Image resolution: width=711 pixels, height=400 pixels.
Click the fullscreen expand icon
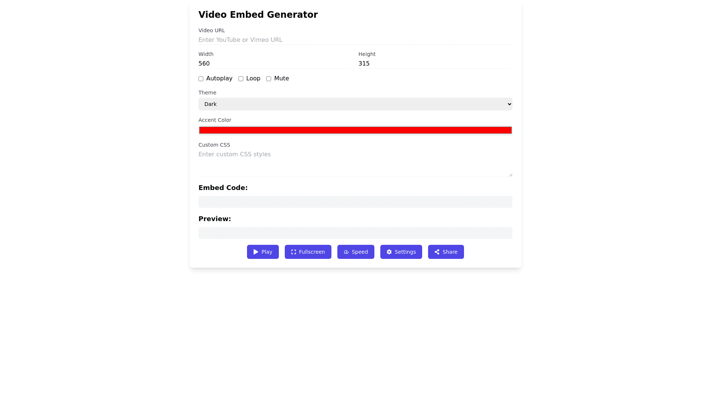294,252
